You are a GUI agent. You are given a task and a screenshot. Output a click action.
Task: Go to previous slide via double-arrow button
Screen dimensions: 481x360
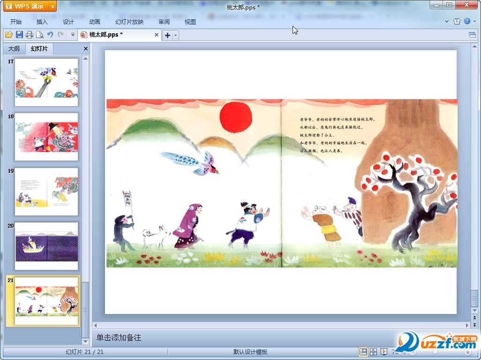[474, 318]
